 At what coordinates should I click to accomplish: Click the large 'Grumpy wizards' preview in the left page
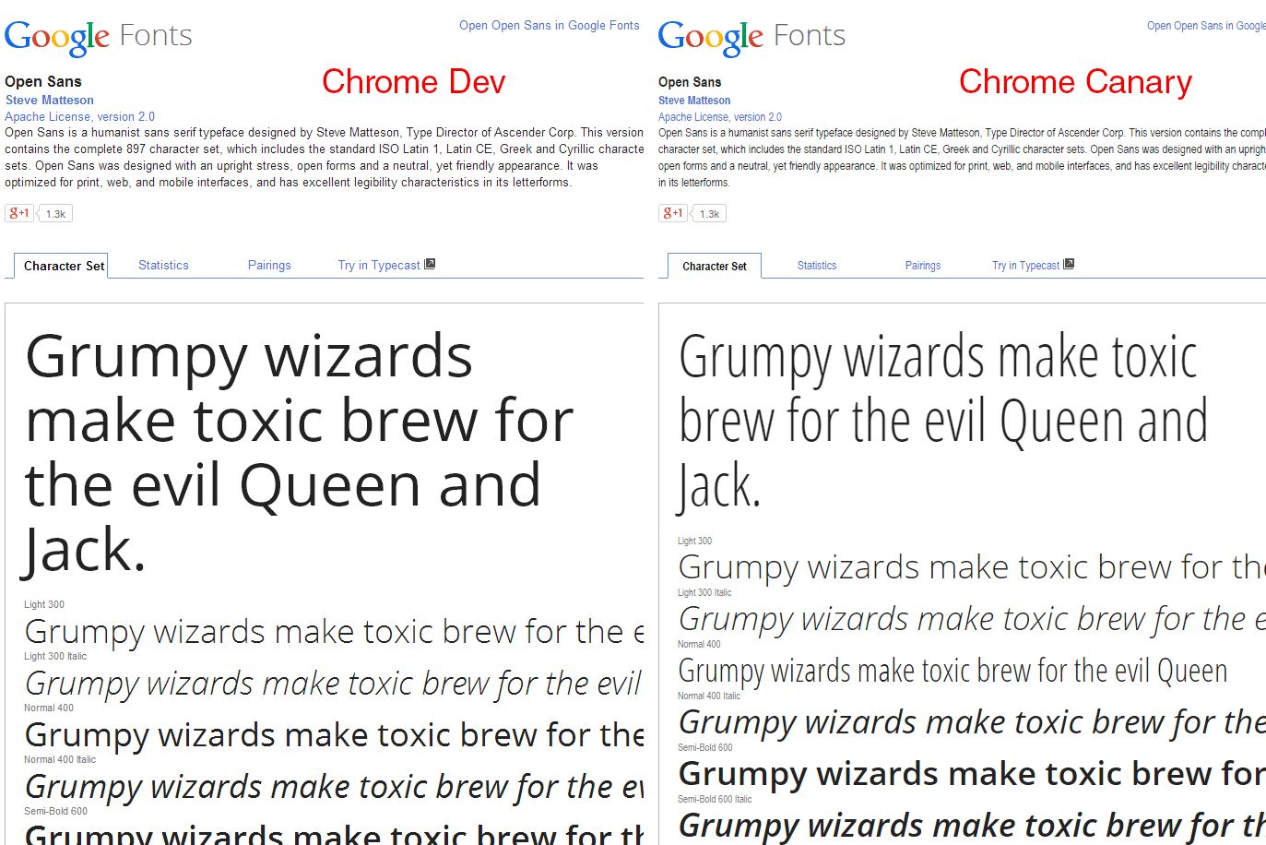[x=300, y=453]
